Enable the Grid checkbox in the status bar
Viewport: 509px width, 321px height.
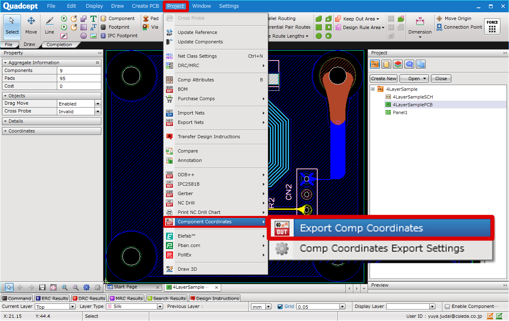point(280,307)
